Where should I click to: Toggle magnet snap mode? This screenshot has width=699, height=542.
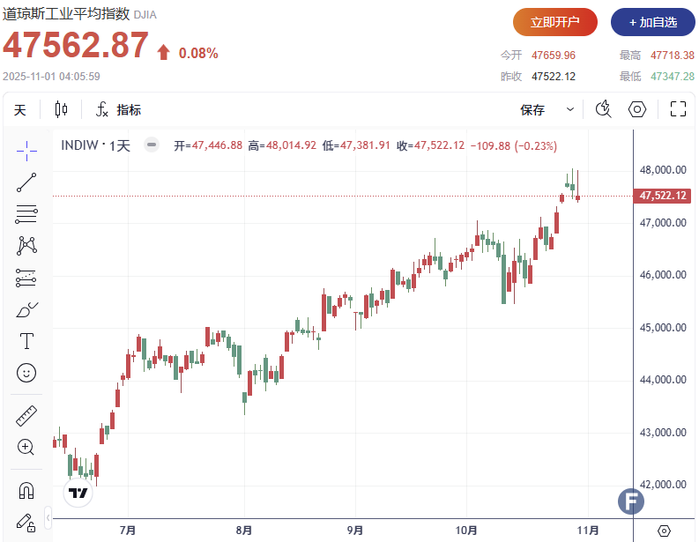(26, 490)
